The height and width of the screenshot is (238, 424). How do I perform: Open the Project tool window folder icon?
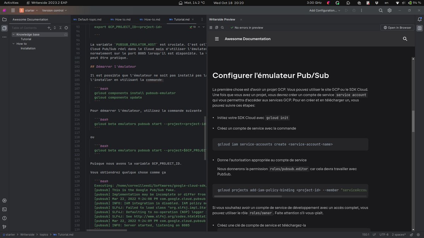[4, 19]
